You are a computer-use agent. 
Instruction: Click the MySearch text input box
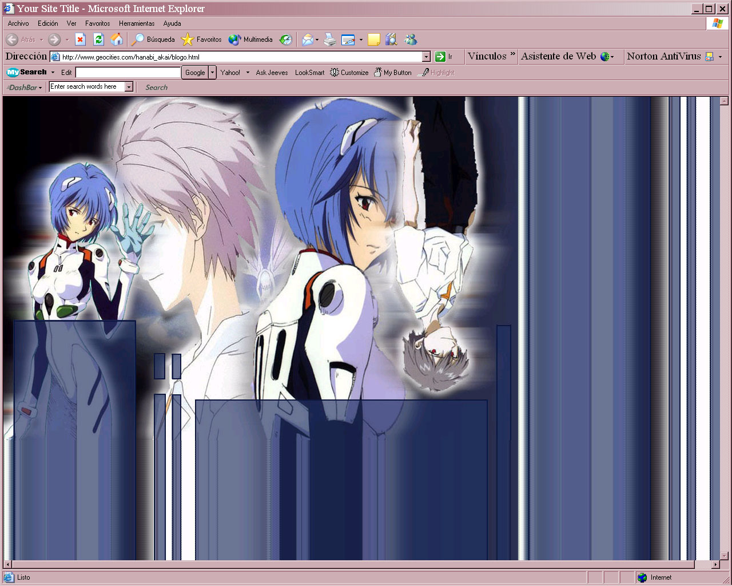coord(128,73)
